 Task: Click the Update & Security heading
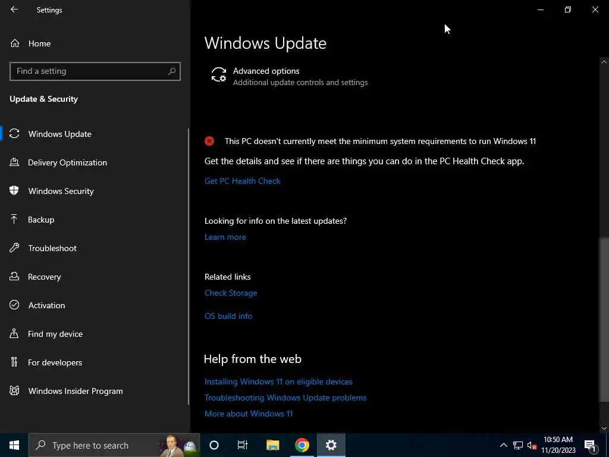pos(43,99)
